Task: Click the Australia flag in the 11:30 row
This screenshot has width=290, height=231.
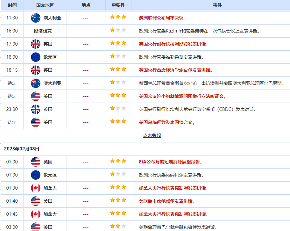Action: 36,18
